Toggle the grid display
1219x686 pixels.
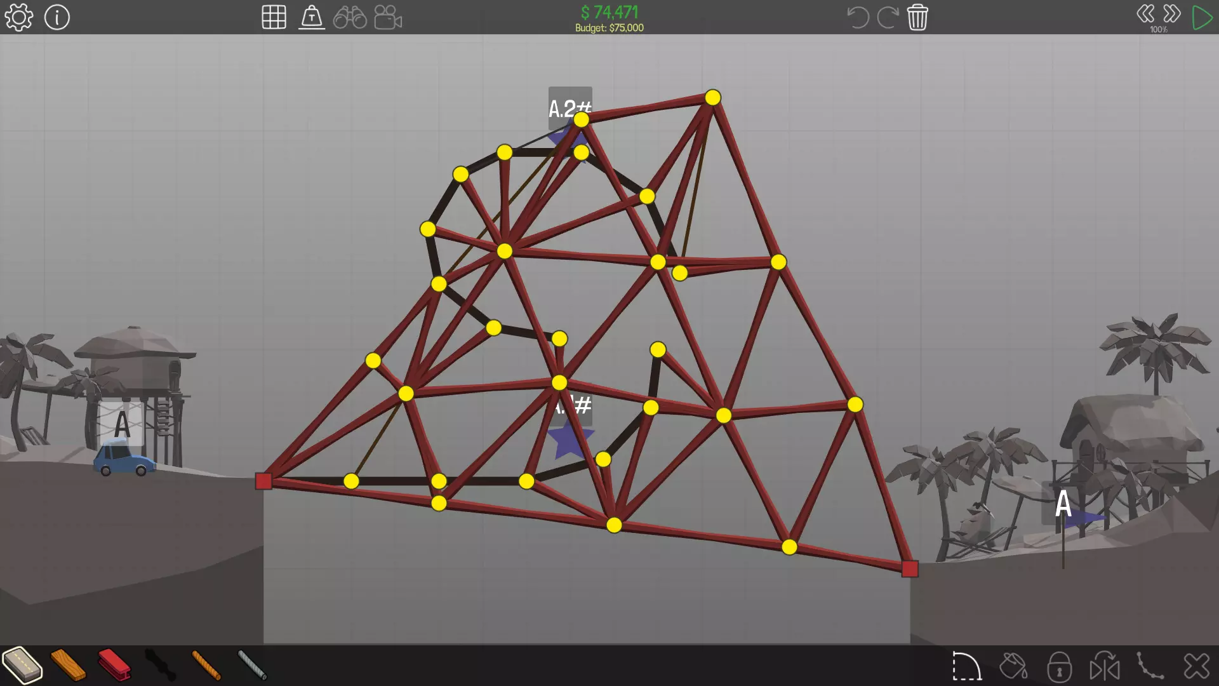274,17
